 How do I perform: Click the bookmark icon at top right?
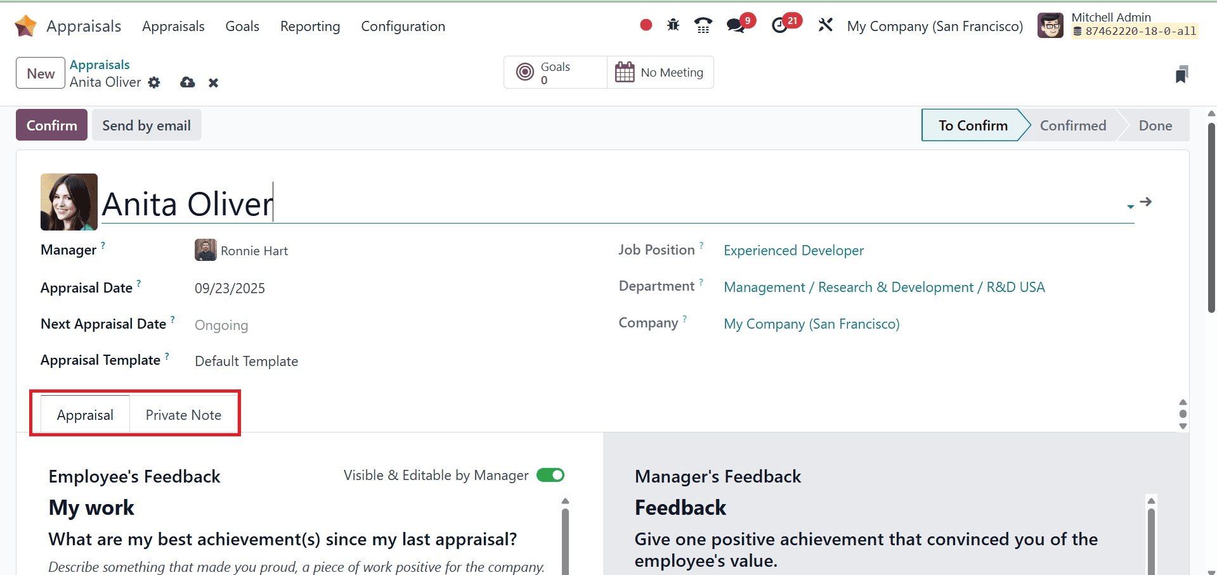click(1181, 74)
